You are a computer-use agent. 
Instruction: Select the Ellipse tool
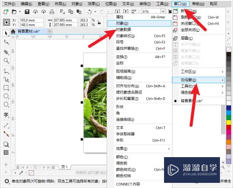point(6,96)
